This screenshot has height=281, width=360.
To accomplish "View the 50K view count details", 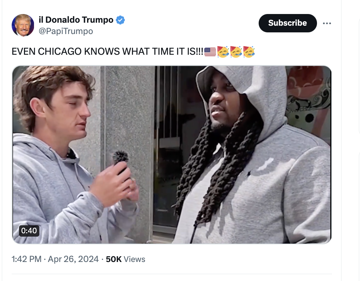I will (114, 259).
